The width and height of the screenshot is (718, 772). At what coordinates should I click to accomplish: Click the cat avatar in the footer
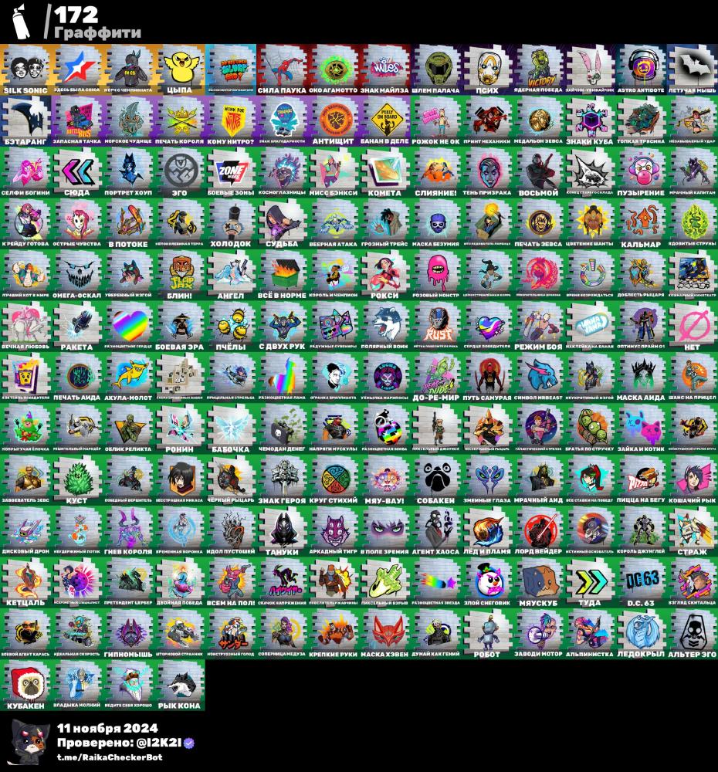[29, 742]
